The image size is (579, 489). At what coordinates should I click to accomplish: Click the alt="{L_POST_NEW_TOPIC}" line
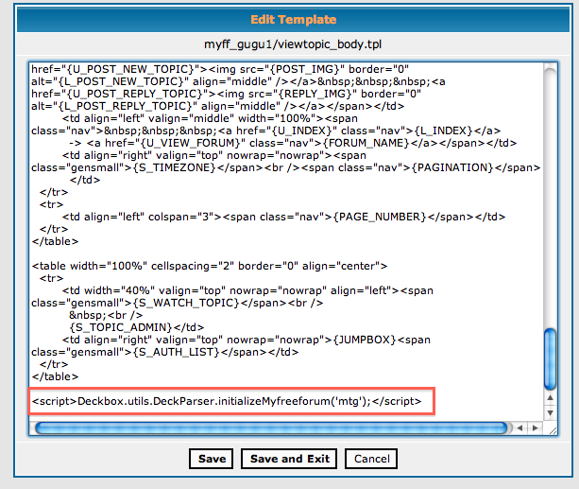click(238, 81)
